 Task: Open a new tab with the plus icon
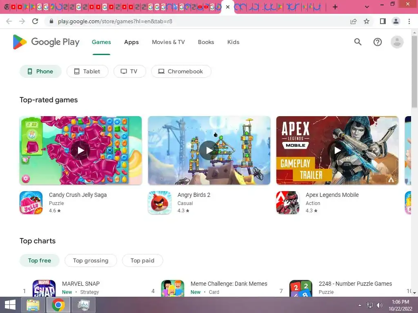(x=335, y=7)
